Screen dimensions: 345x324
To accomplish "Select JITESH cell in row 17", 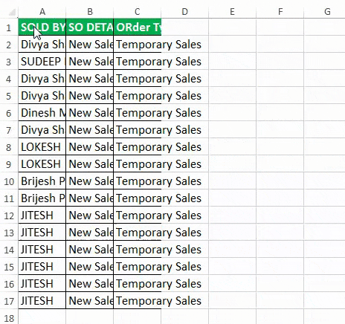I will tap(42, 301).
